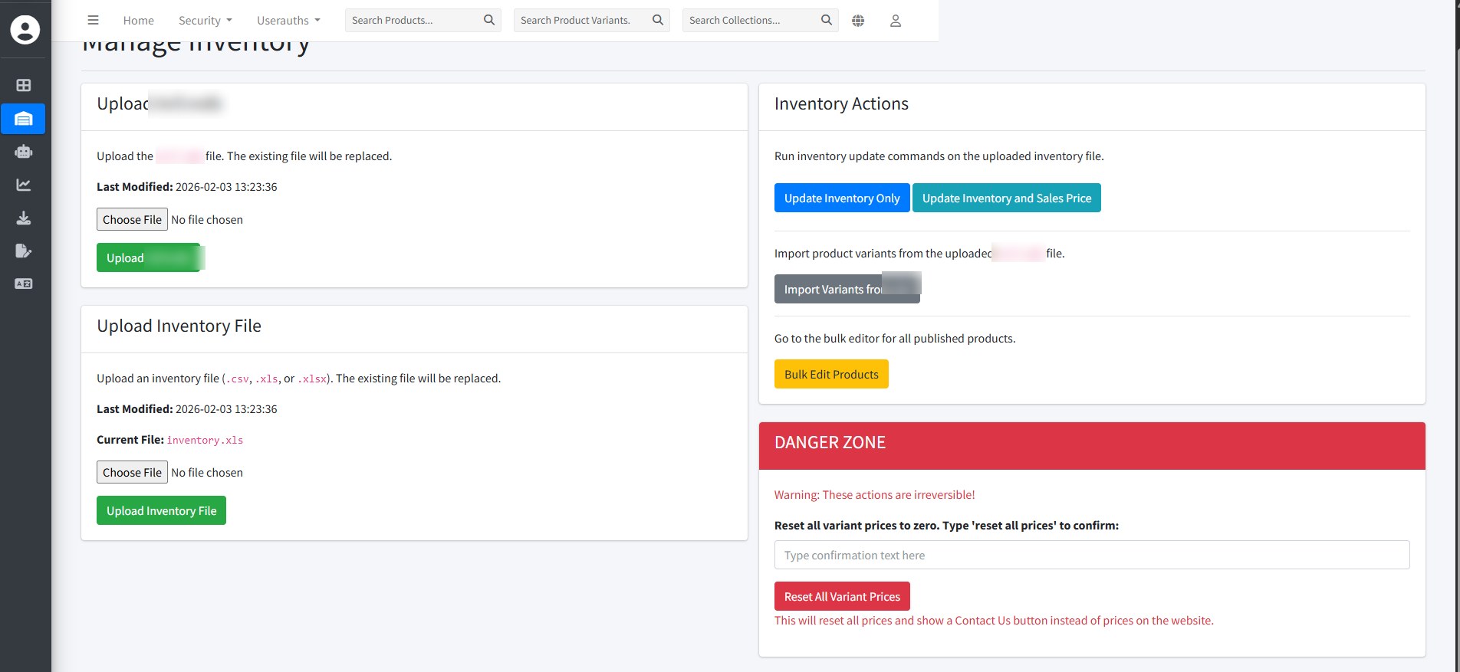Go to Home in the navigation bar
This screenshot has height=672, width=1460.
[x=139, y=21]
